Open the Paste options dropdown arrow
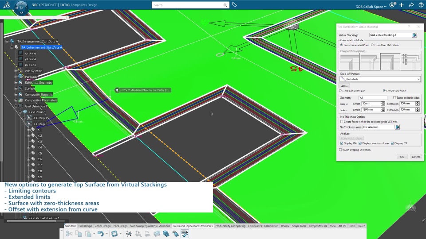 [x=94, y=234]
